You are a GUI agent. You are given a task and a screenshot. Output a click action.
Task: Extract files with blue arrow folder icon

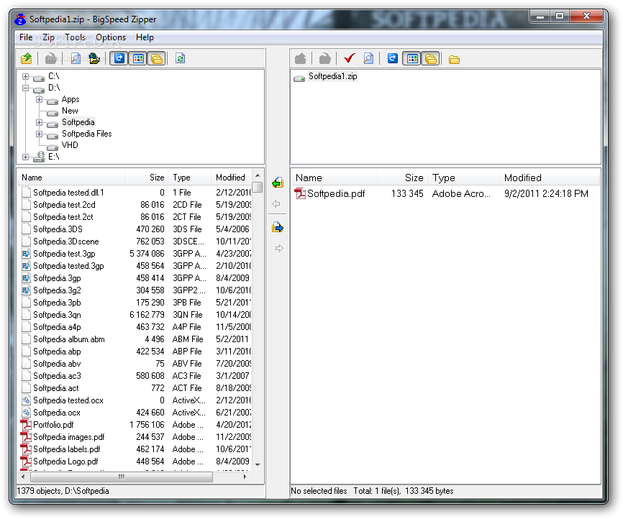(278, 228)
